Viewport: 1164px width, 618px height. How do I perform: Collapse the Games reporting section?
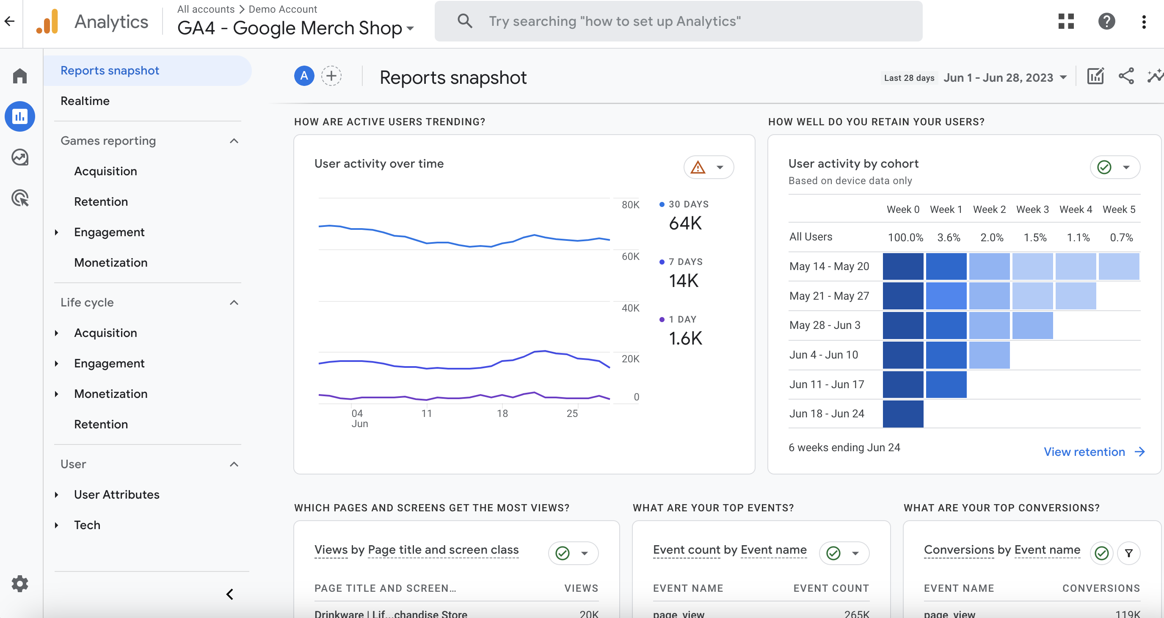click(234, 141)
